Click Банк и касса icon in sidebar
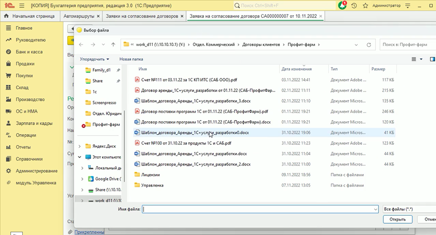The image size is (436, 235). click(x=9, y=52)
